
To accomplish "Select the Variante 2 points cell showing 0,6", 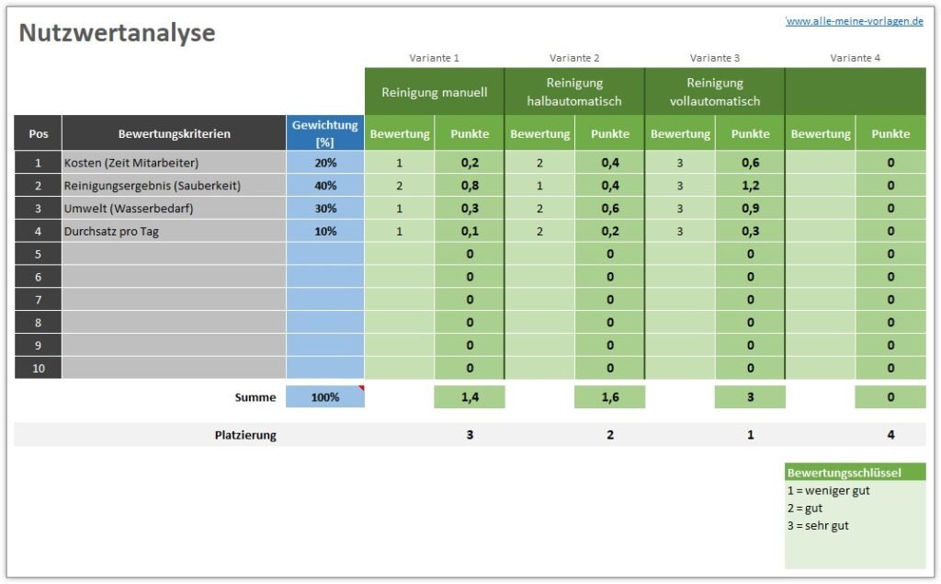I will [x=609, y=209].
